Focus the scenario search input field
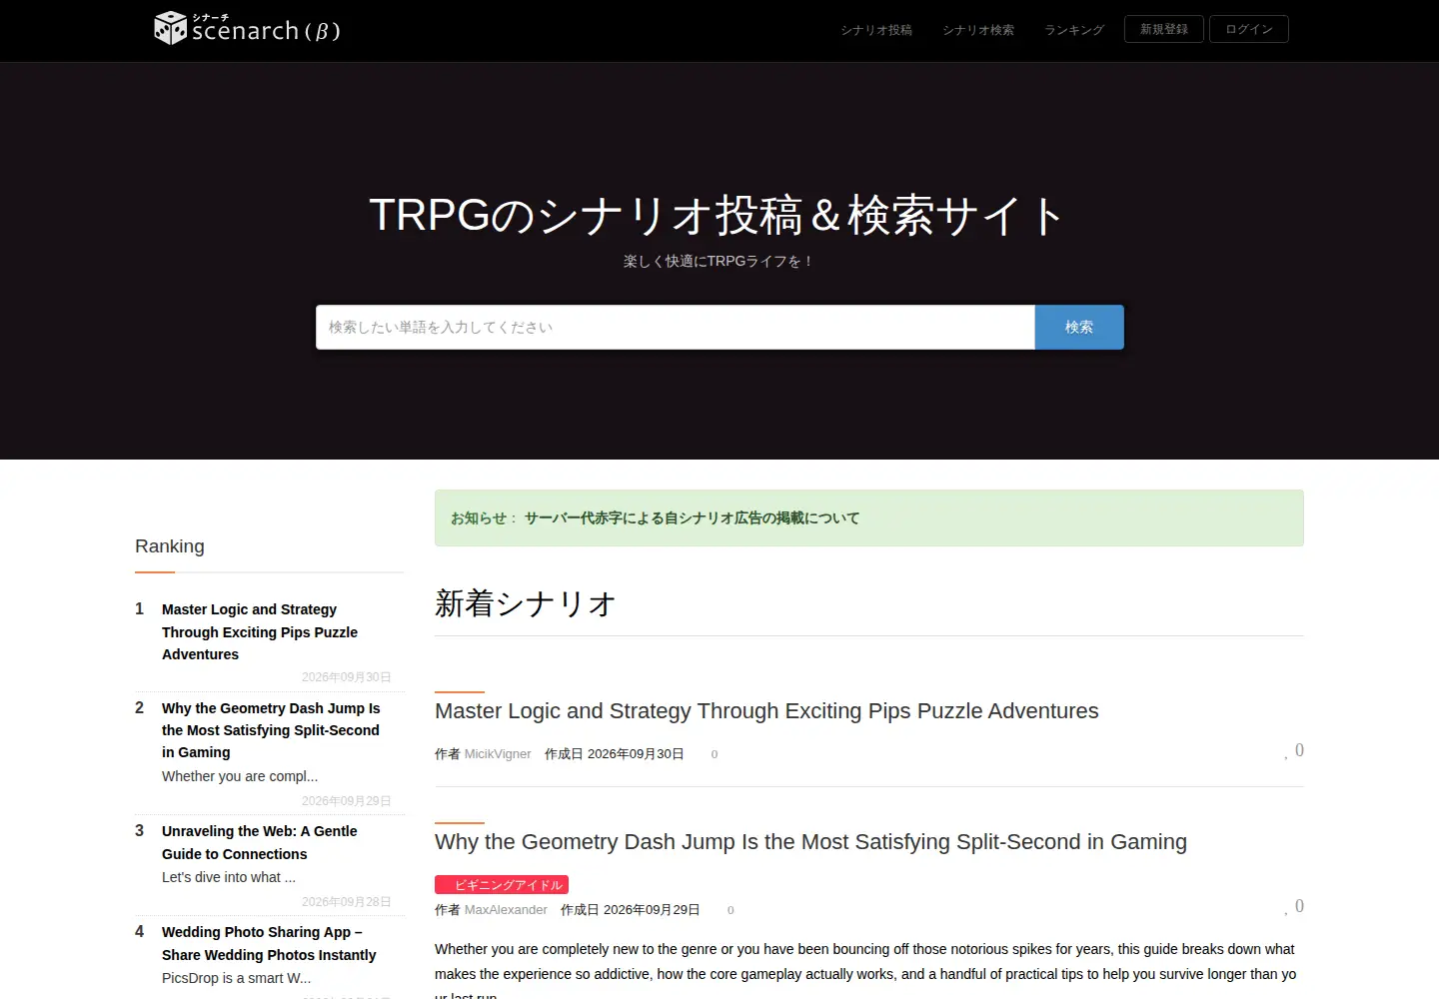Screen dimensions: 1439x999 [x=676, y=328]
